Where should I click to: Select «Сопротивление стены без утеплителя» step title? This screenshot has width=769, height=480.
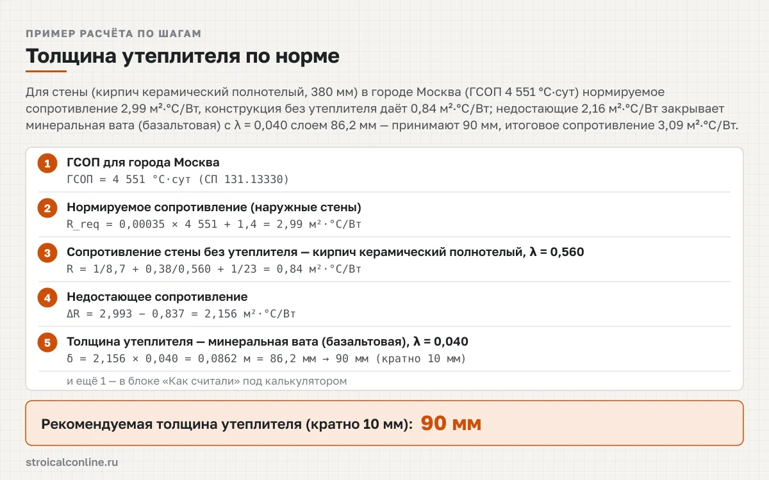325,252
